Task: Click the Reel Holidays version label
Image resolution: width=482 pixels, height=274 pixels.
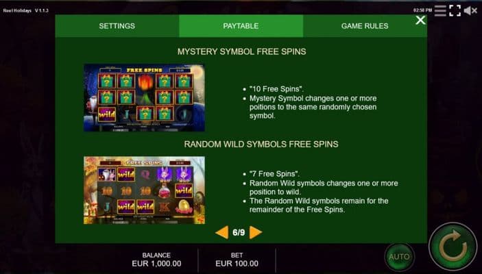Action: coord(26,10)
